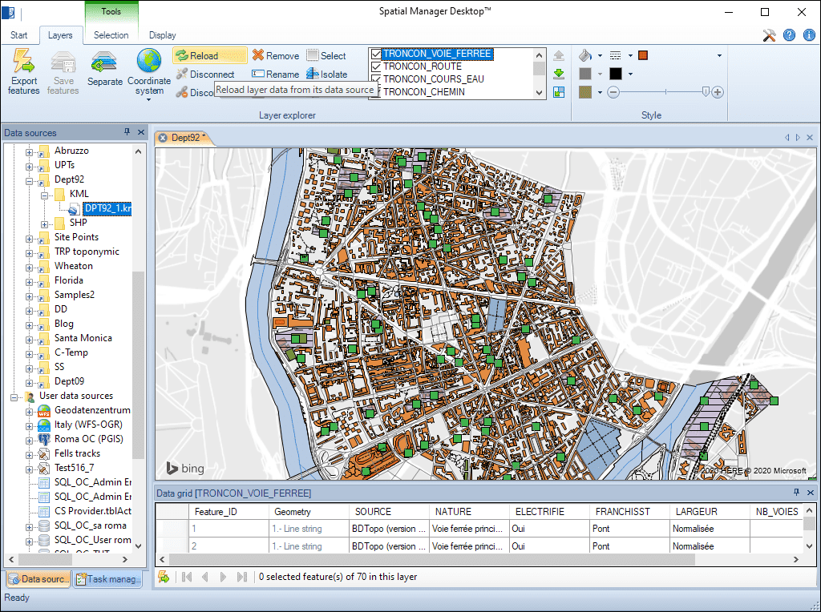Expand the Abruzzo folder node
This screenshot has height=612, width=821.
point(30,152)
